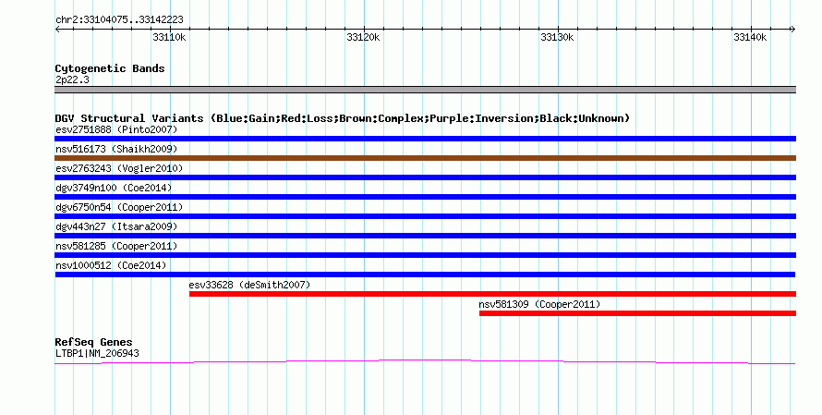Open variant dgv3749n100 (Coe2014) label
Viewport: 822px width, 415px height.
pyautogui.click(x=114, y=188)
